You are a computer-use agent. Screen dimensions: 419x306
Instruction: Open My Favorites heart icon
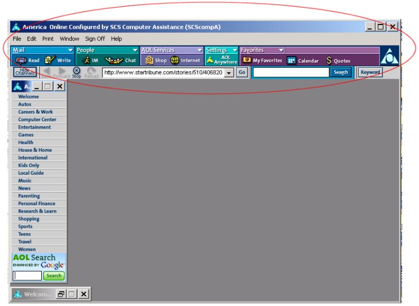point(247,60)
